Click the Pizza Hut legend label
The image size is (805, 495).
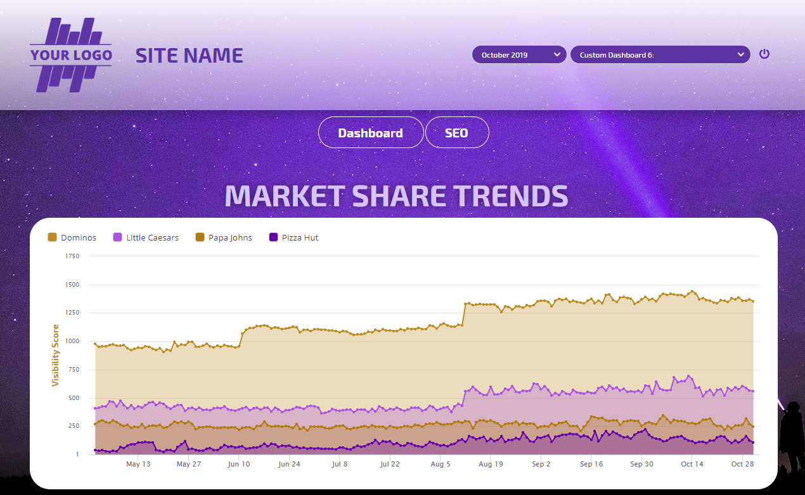[300, 238]
